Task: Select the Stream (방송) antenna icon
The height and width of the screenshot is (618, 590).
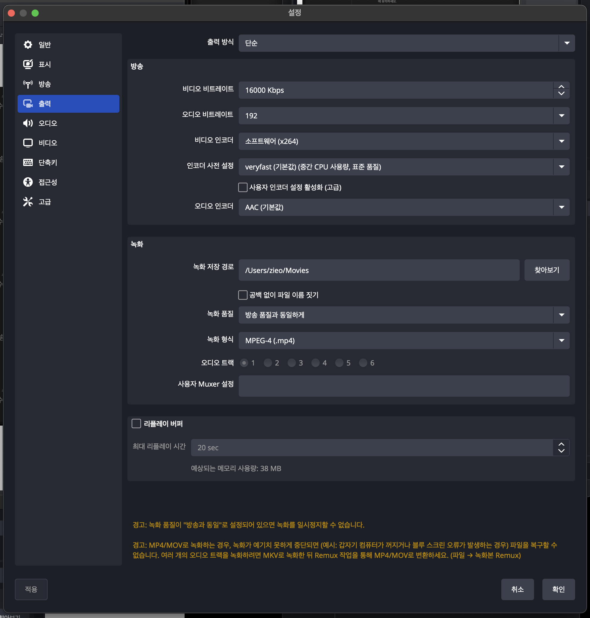Action: [x=28, y=84]
